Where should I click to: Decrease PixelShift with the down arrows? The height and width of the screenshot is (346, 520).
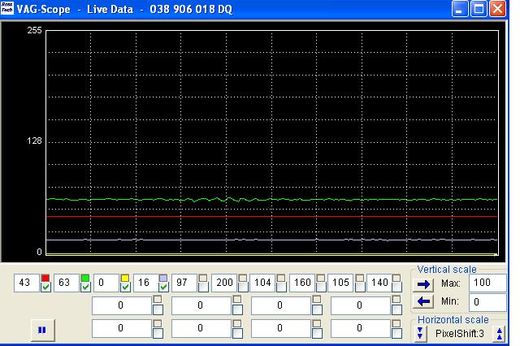tap(420, 334)
